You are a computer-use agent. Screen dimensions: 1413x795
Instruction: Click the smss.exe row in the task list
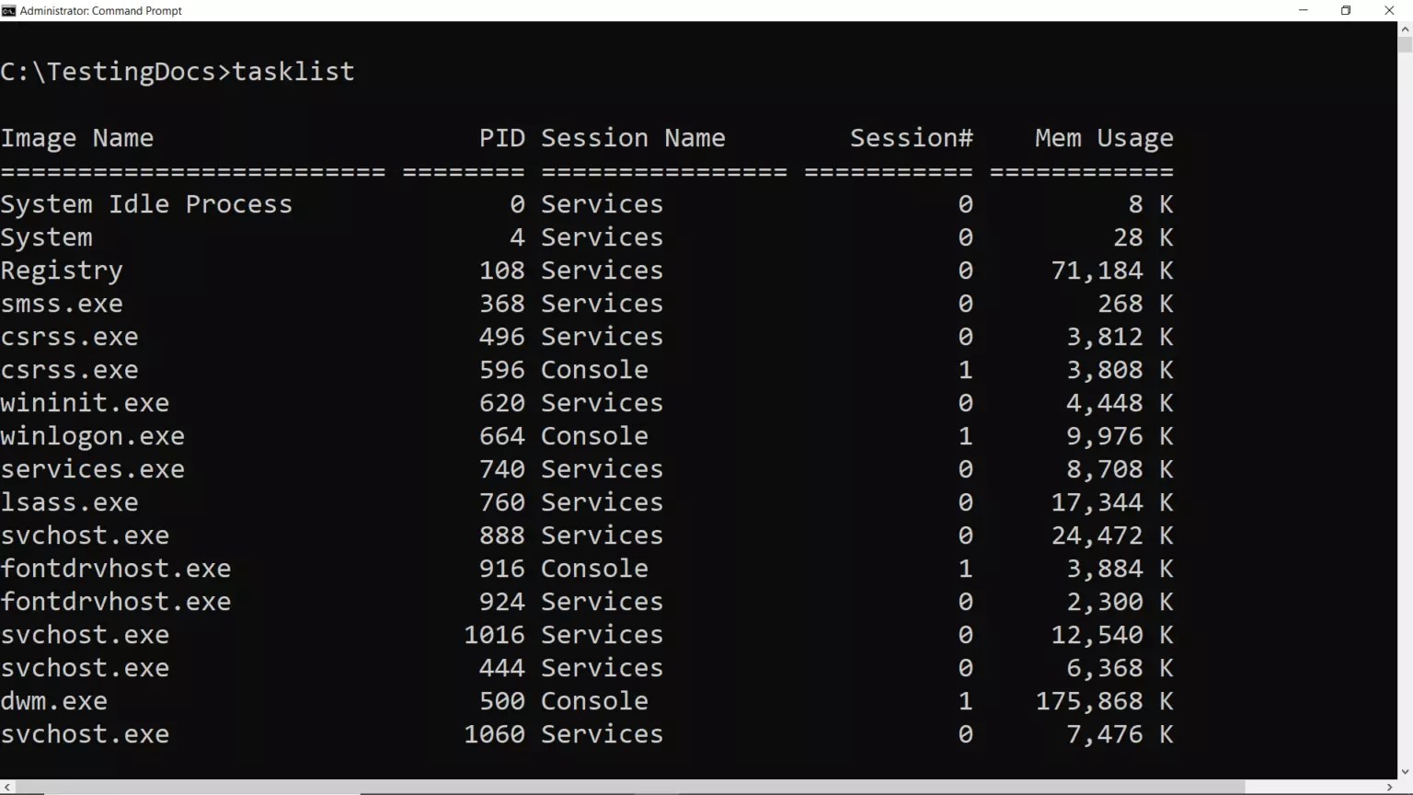(62, 303)
